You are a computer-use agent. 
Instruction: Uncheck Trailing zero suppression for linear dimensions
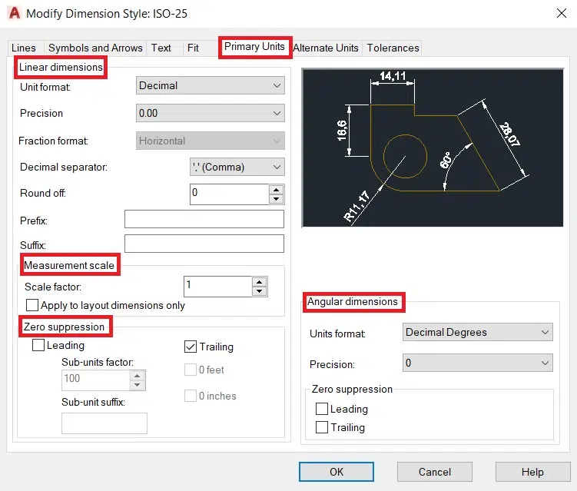pyautogui.click(x=191, y=347)
